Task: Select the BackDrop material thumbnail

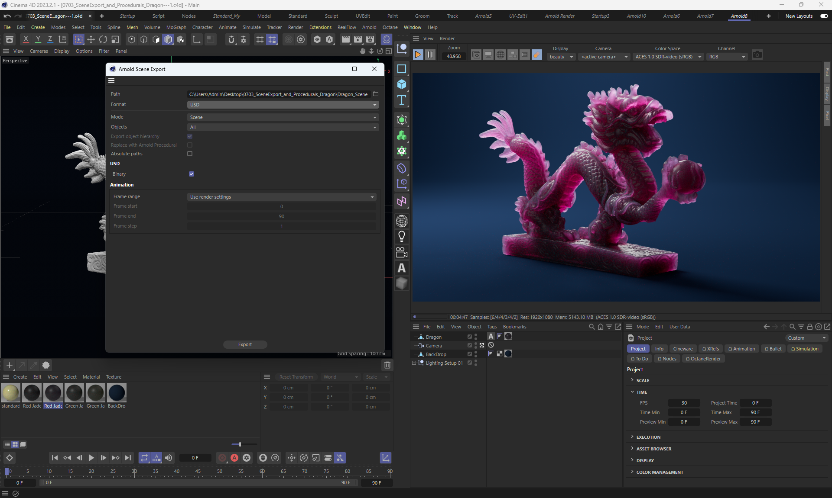Action: click(x=117, y=393)
